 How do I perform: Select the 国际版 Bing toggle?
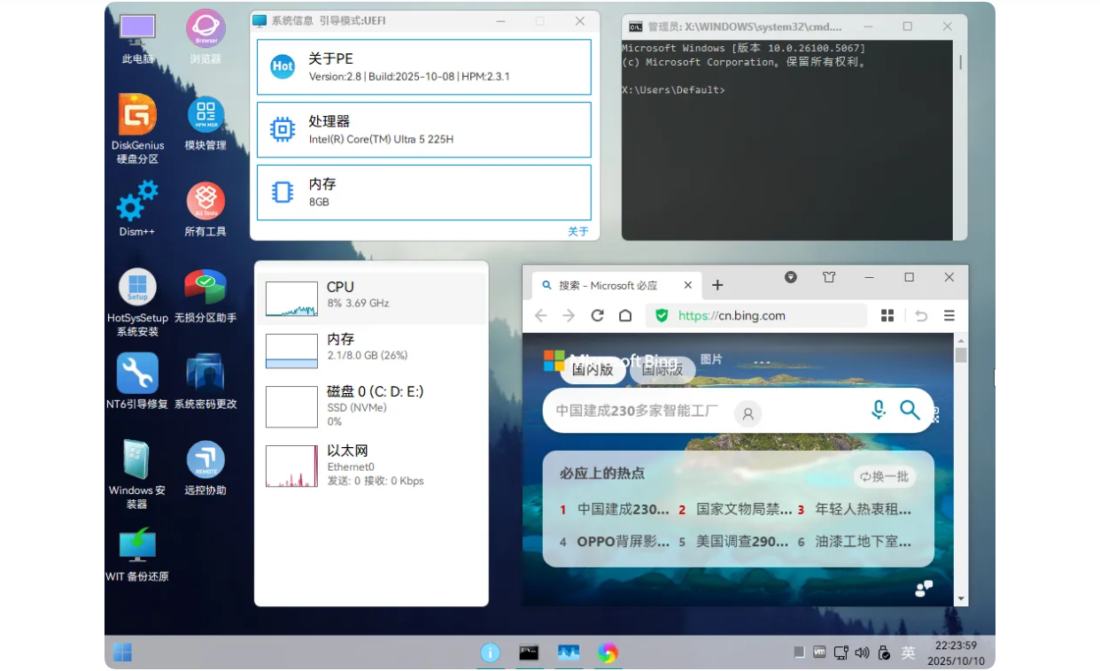662,370
